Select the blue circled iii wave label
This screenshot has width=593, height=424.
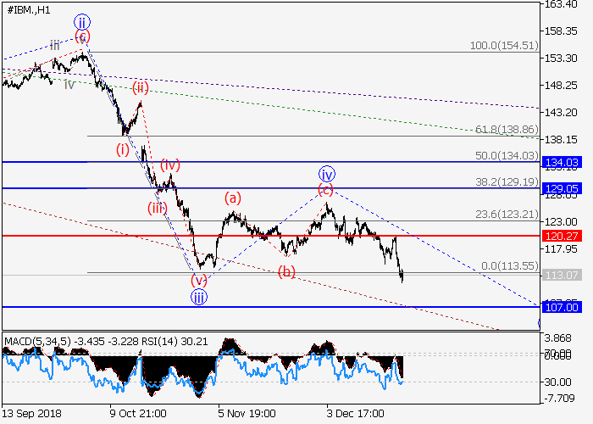[197, 296]
